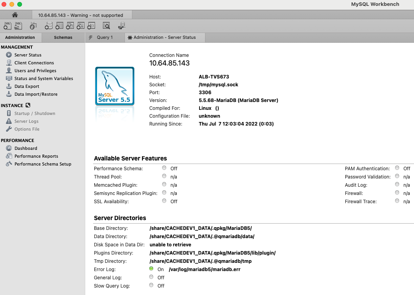414x295 pixels.
Task: Create a new table toolbar icon
Action: [59, 25]
